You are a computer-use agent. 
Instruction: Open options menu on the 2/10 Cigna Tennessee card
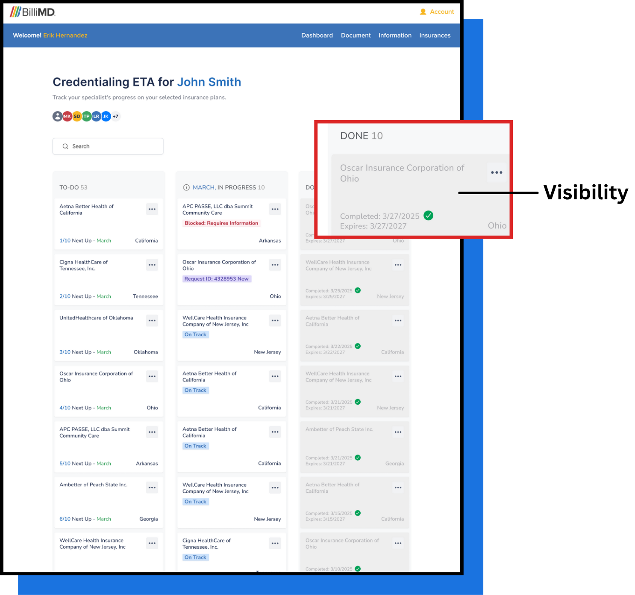[152, 265]
